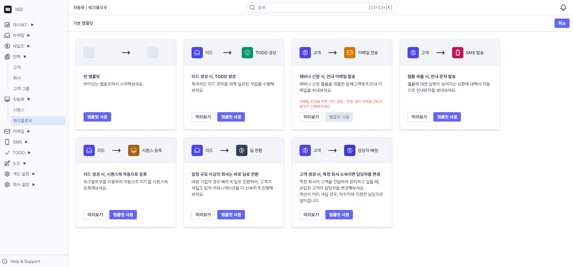Click 리드 icon in 딜 전환 card

pos(197,150)
